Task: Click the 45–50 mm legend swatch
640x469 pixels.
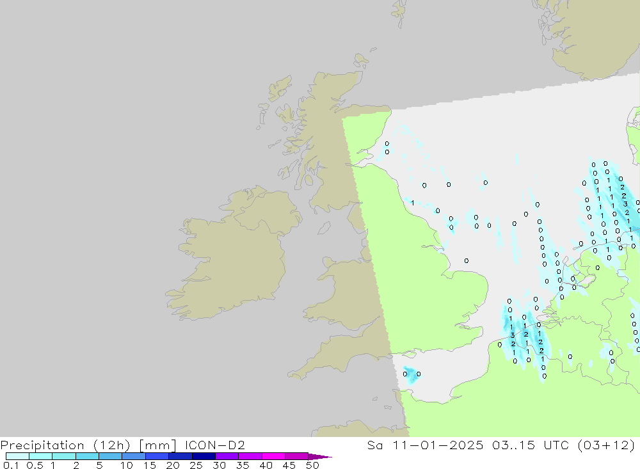Action: tap(296, 456)
